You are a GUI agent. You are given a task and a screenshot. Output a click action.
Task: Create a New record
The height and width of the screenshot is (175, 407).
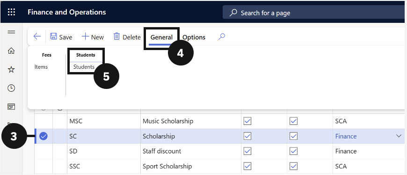(x=93, y=37)
